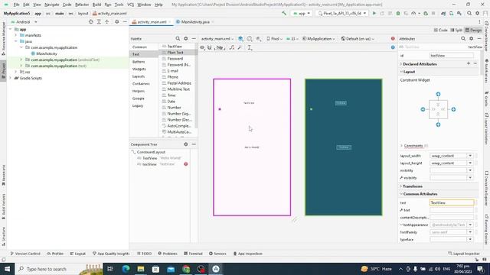490x275 pixels.
Task: Expand the Gradle Scripts node
Action: pos(10,78)
